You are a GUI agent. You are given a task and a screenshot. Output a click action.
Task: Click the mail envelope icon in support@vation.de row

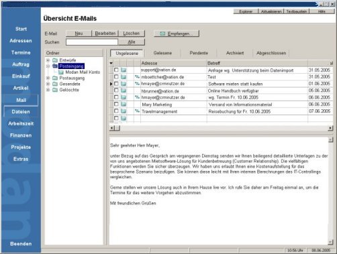click(124, 70)
